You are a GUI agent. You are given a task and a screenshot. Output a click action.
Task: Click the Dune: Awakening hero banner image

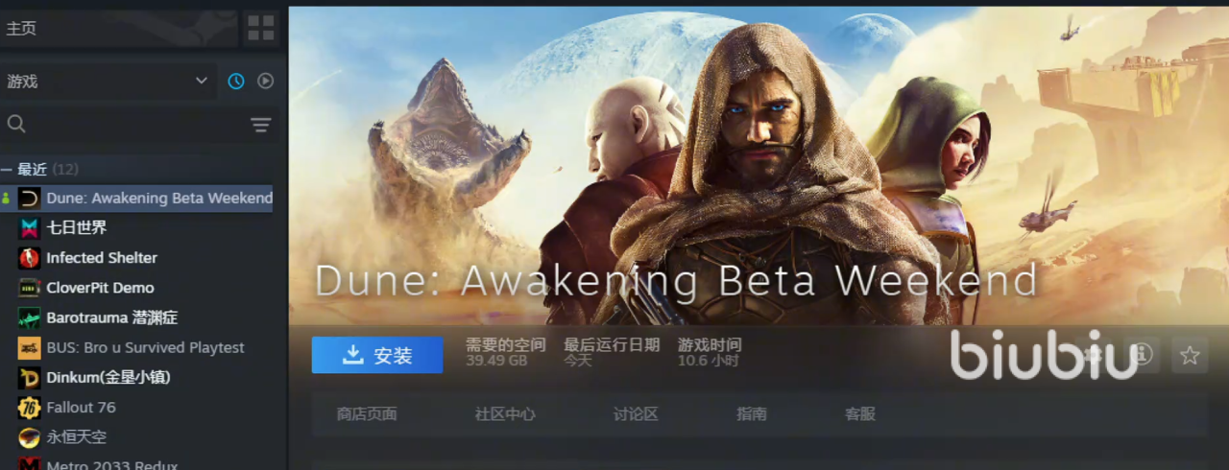coord(759,165)
